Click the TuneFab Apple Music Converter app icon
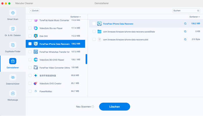Viewport: 203px width, 116px height. (x=36, y=20)
